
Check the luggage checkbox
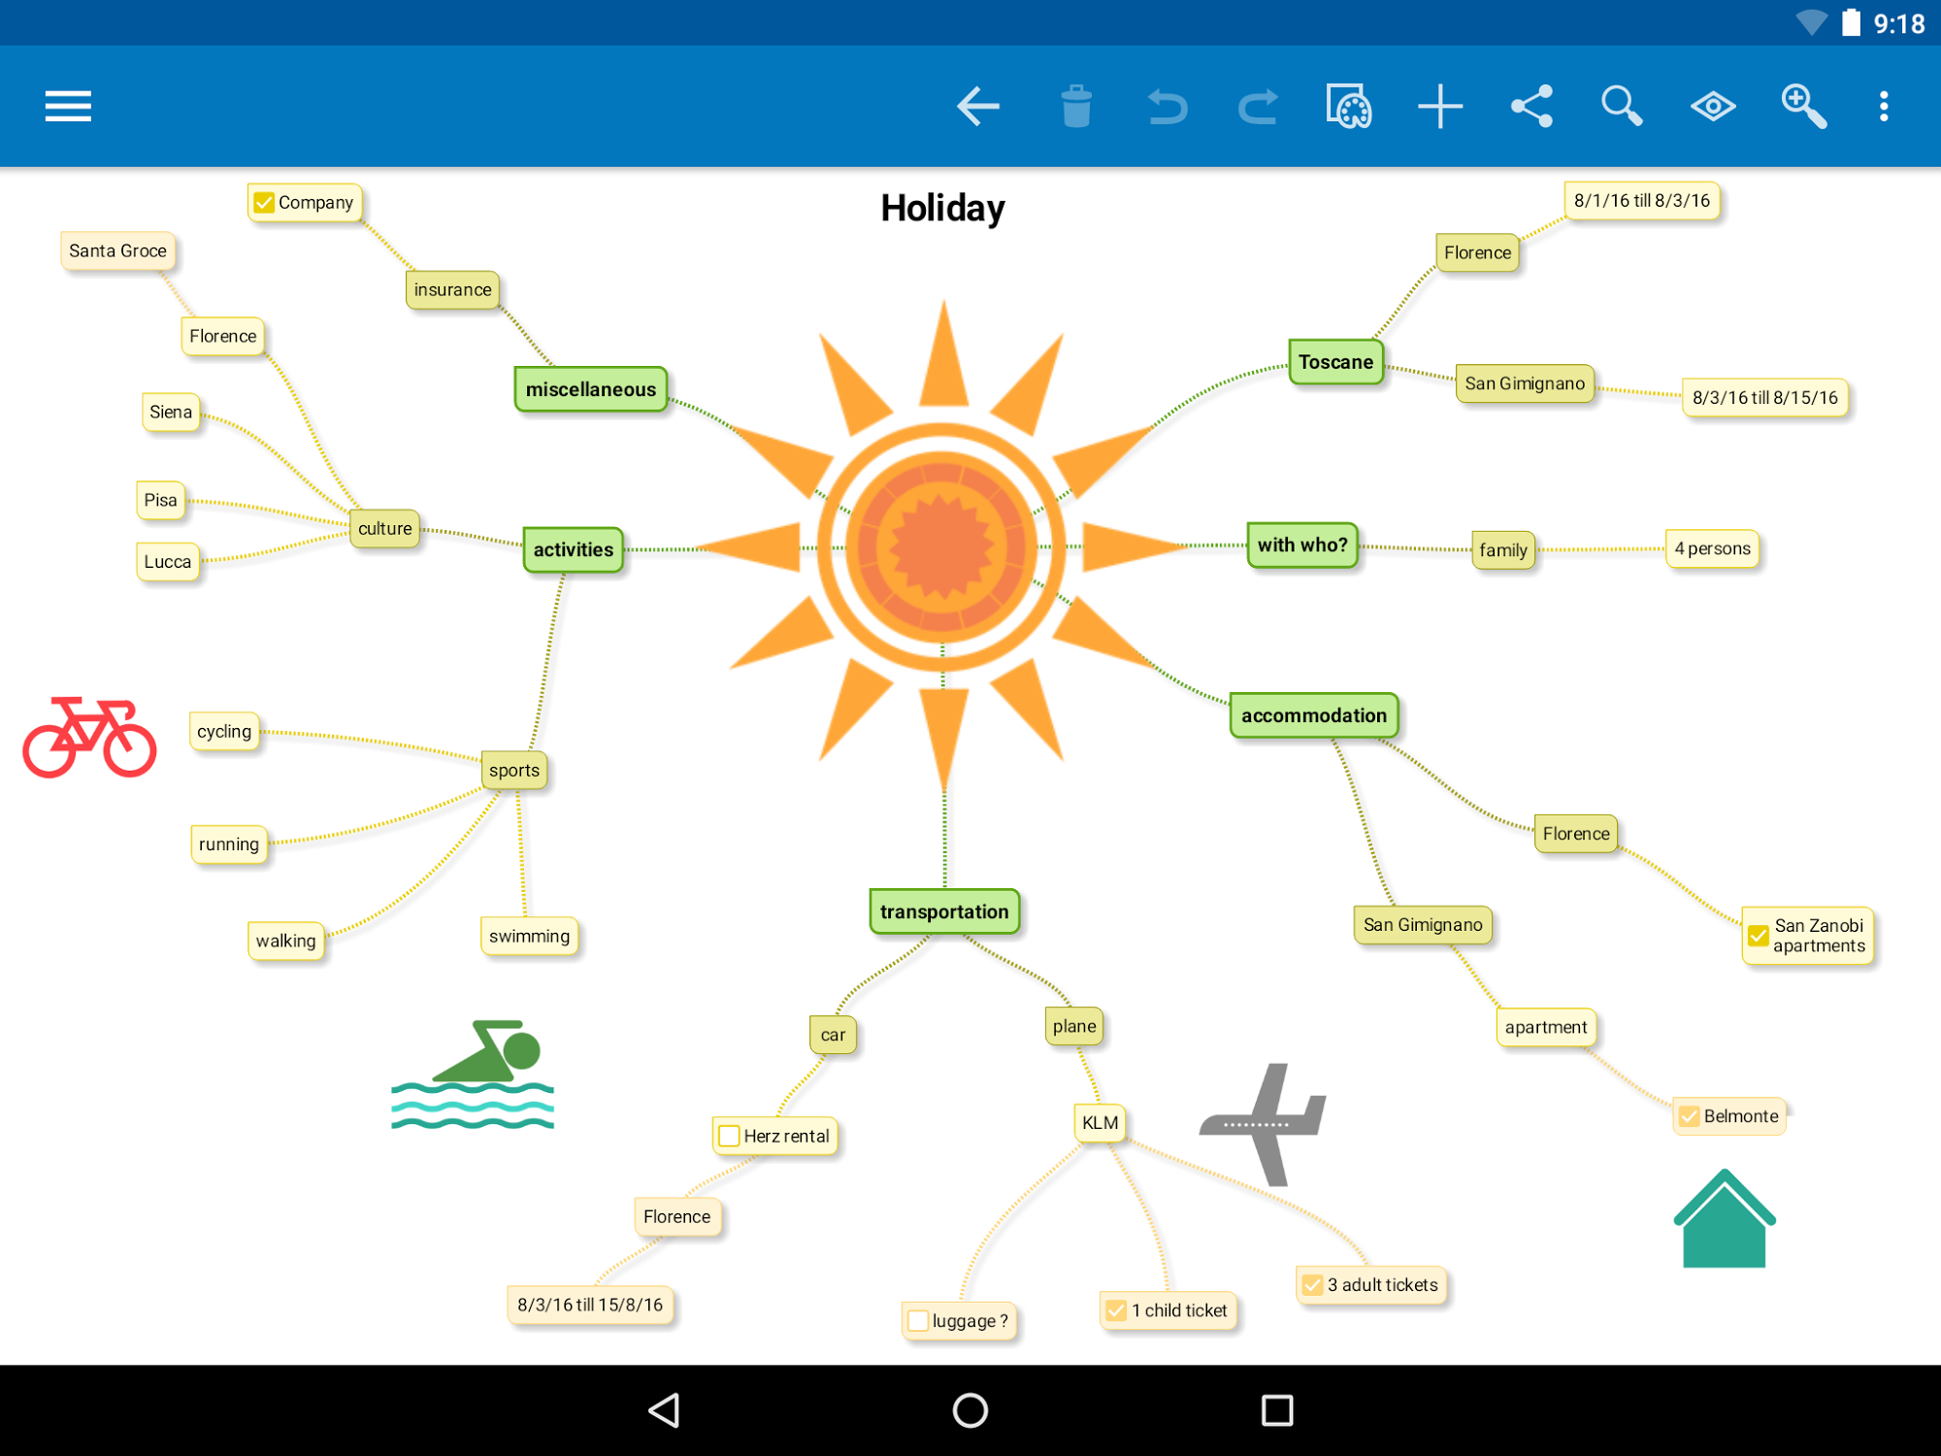918,1320
